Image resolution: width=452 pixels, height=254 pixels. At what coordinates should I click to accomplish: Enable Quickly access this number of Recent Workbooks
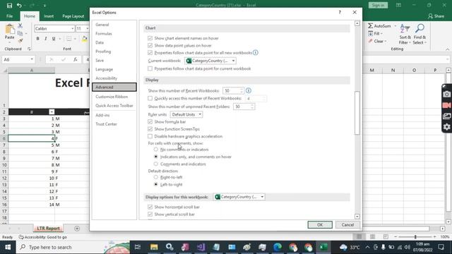(x=150, y=99)
